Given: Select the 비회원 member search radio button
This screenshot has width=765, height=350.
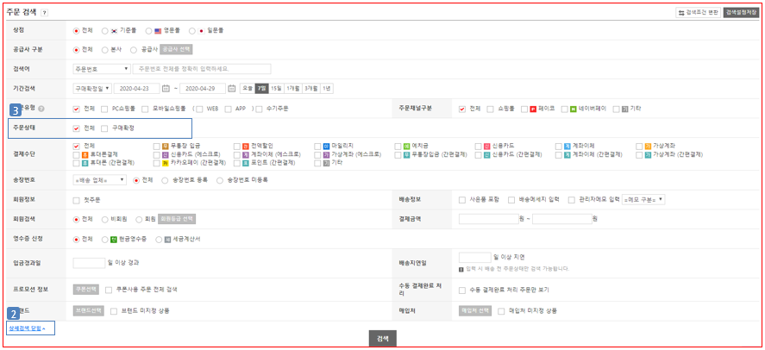Looking at the screenshot, I should pos(104,219).
